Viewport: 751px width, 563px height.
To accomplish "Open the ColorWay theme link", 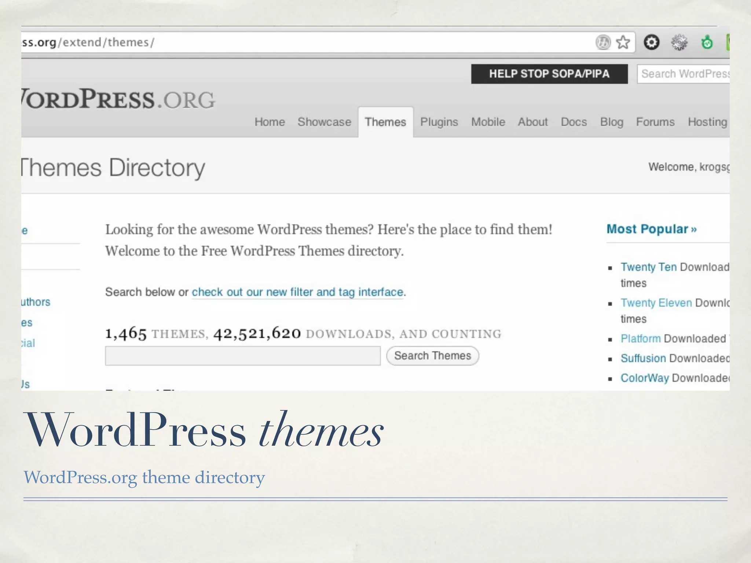I will pos(645,378).
